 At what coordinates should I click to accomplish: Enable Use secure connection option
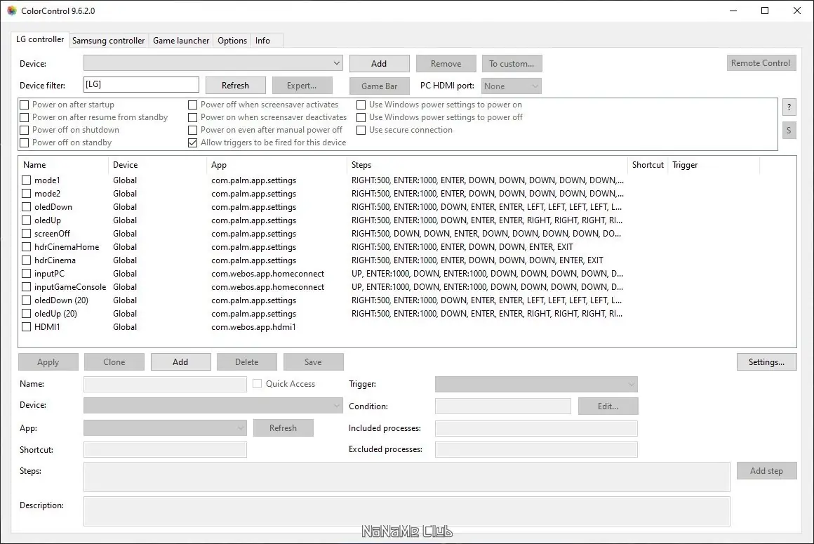point(361,131)
